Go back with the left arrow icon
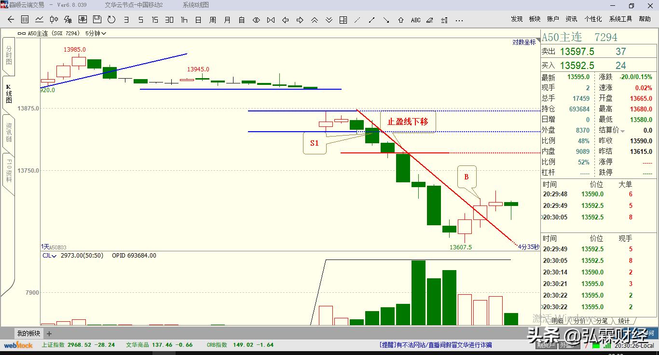 [11, 20]
